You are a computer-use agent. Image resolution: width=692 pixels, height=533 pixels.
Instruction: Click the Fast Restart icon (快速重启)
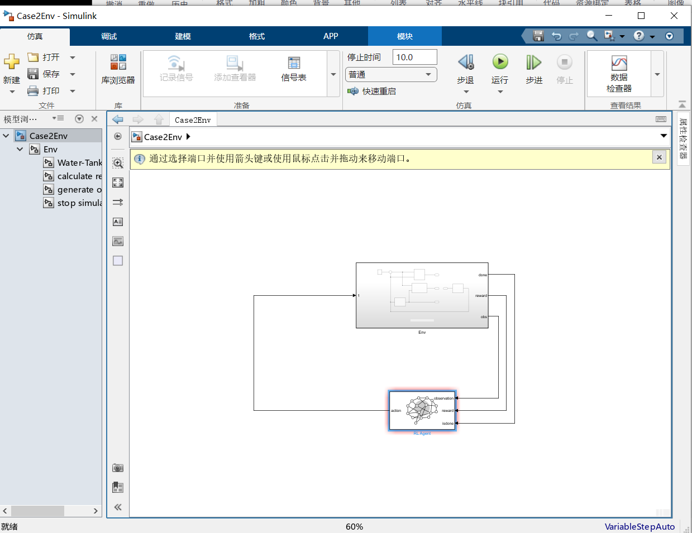coord(354,91)
